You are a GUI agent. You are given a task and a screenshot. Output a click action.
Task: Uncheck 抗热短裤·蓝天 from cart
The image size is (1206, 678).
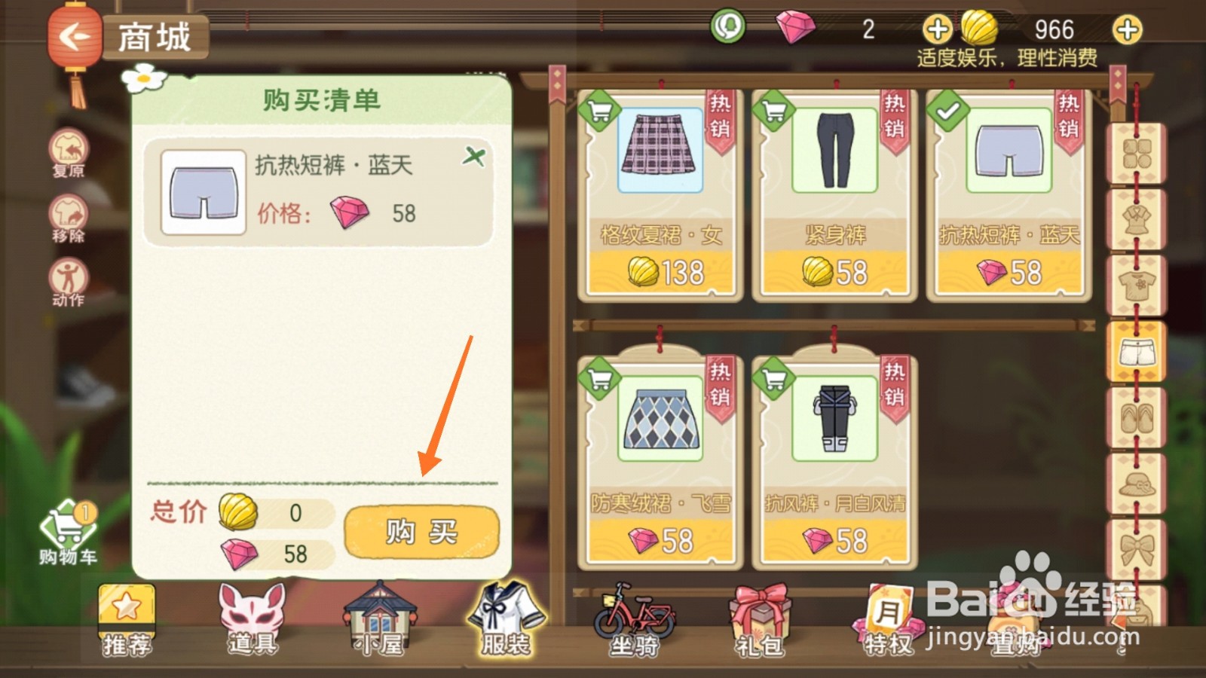pos(947,111)
